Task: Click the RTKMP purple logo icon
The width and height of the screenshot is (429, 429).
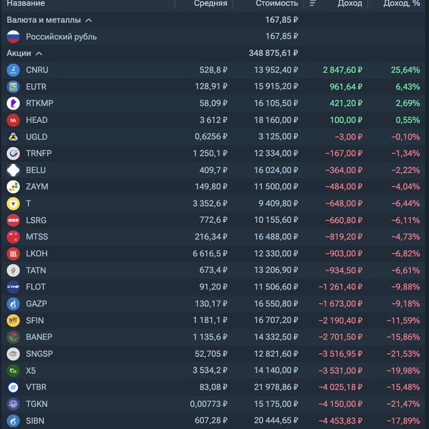Action: click(13, 104)
